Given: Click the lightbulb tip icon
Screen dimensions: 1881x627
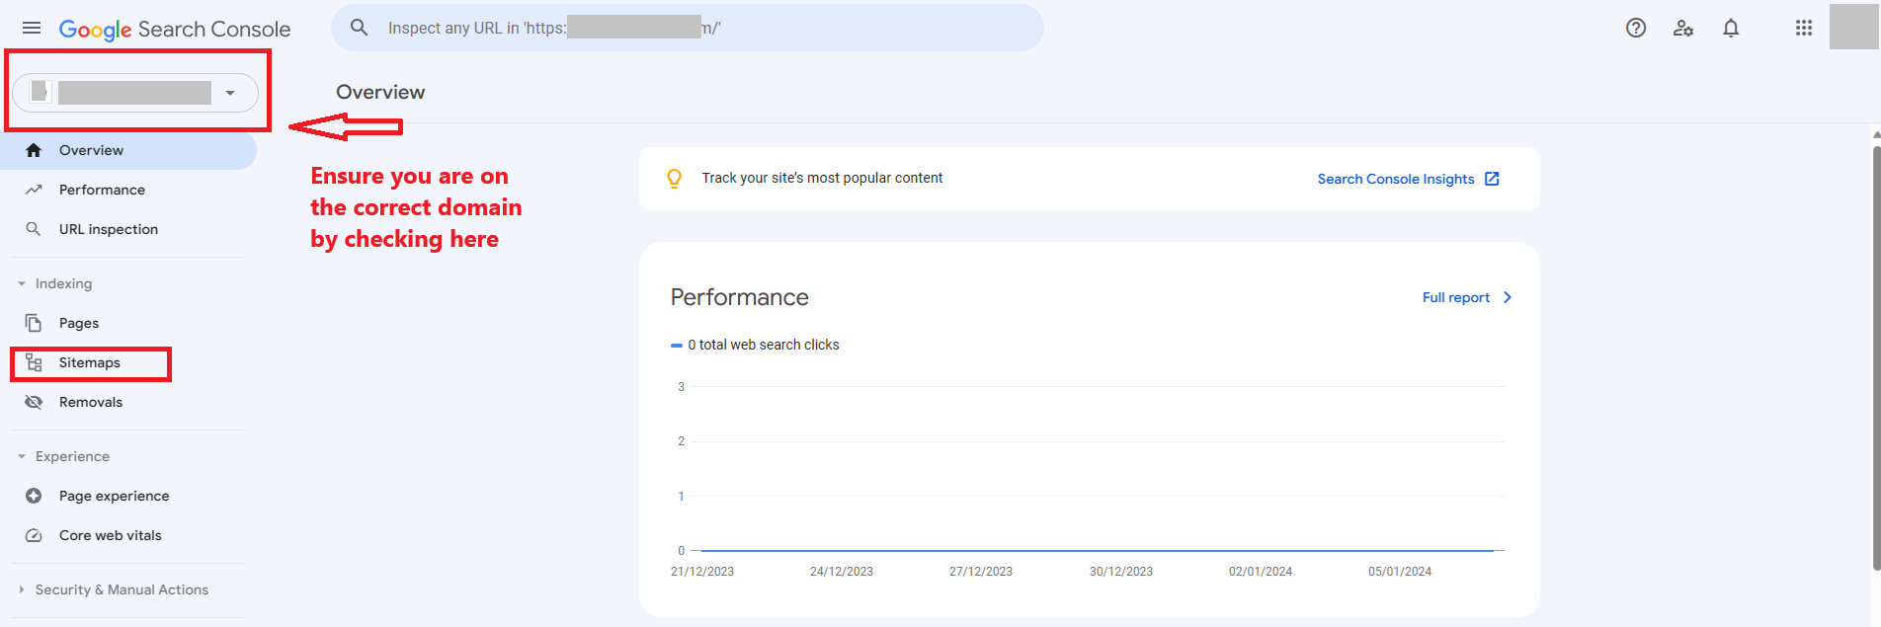Looking at the screenshot, I should [674, 178].
